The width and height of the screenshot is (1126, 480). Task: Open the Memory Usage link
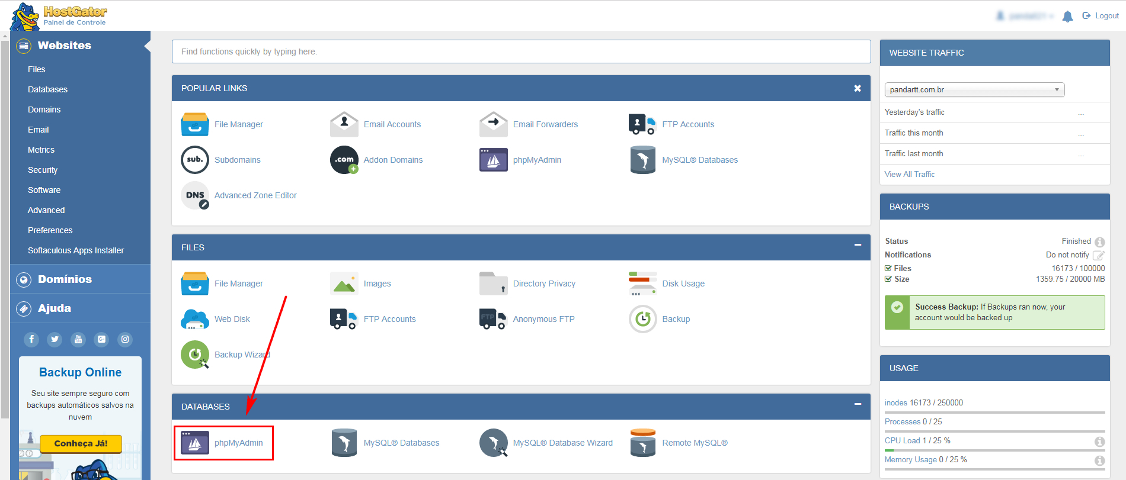(910, 459)
